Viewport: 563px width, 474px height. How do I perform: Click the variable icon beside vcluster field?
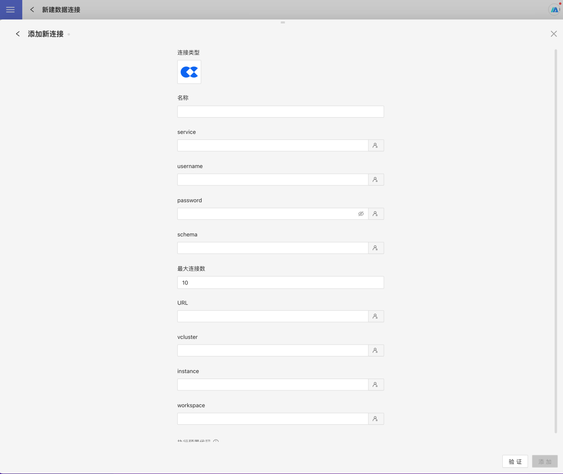pos(375,351)
